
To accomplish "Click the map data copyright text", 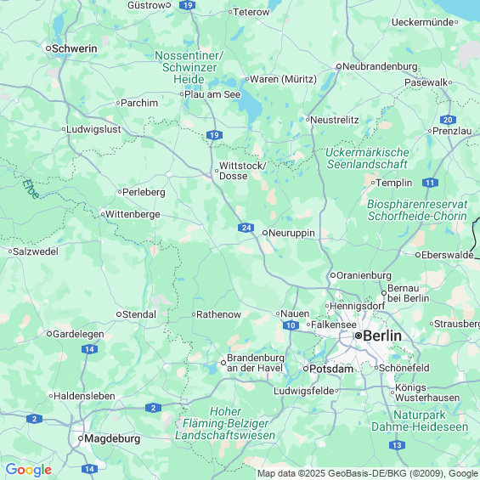I will coord(368,473).
